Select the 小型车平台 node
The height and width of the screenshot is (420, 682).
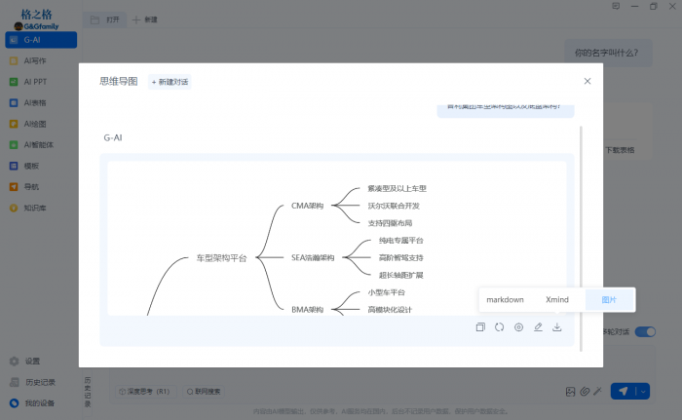[386, 292]
